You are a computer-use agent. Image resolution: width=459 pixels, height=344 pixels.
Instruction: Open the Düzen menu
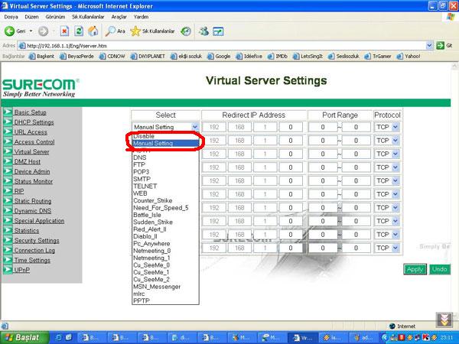(31, 17)
